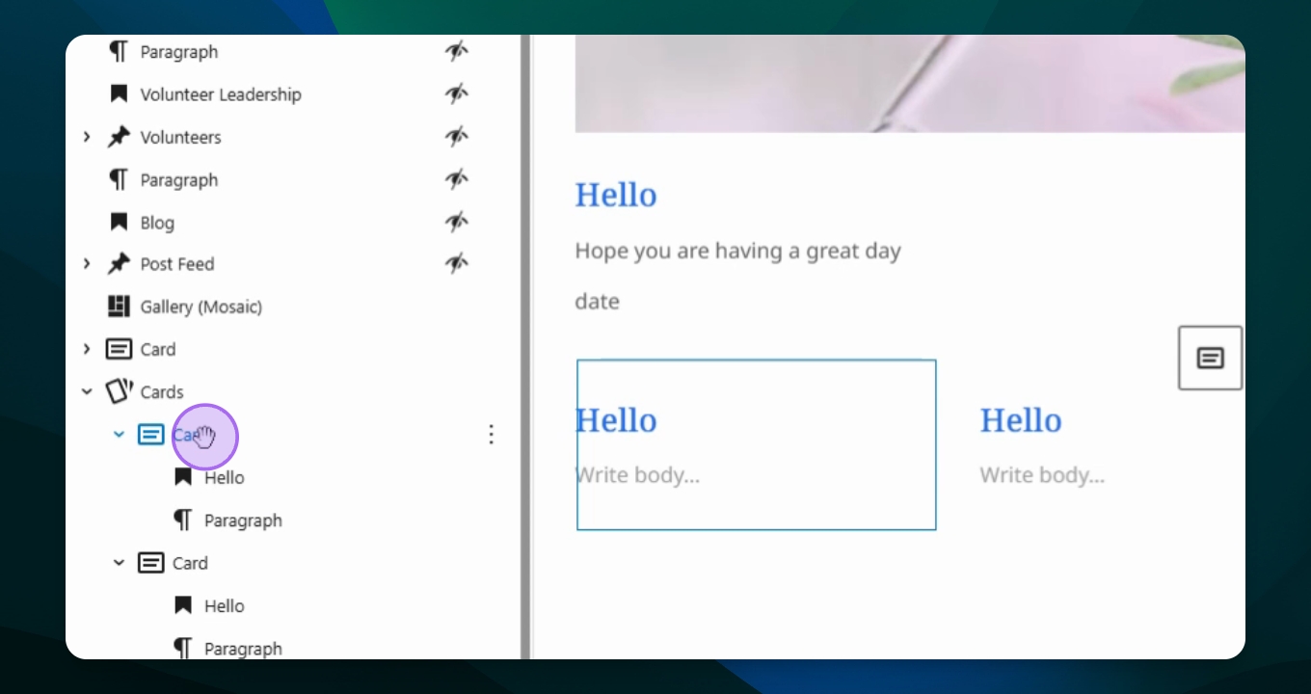Collapse the Cards block

point(87,391)
